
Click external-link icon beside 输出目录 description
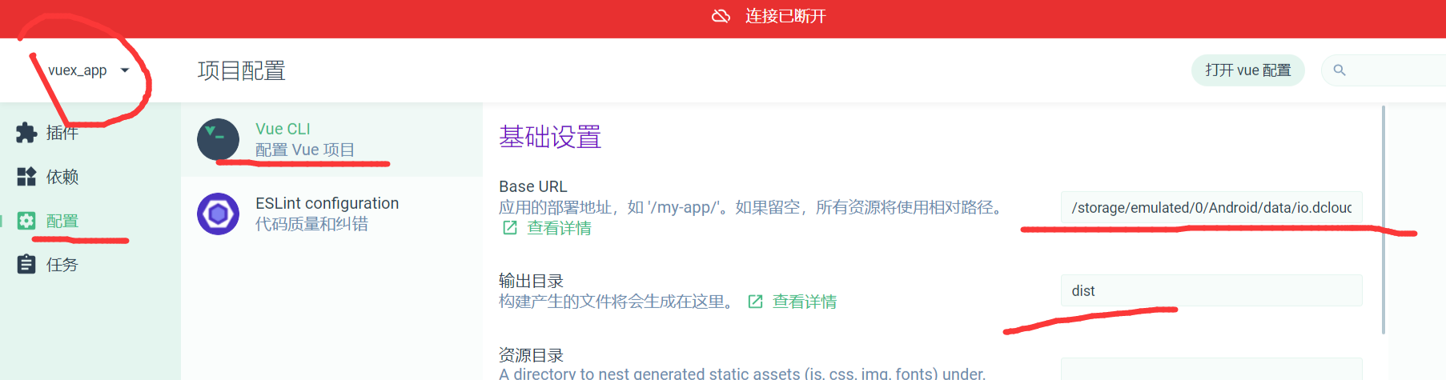click(x=755, y=302)
